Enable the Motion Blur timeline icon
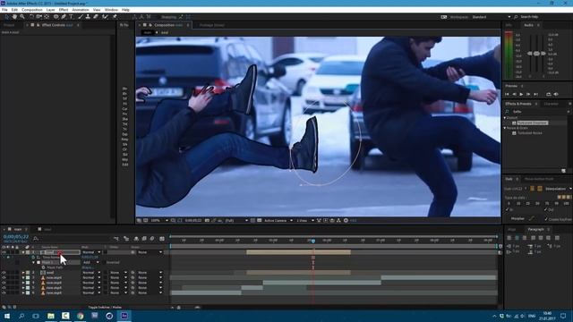Viewport: 573px width, 322px height. (152, 239)
